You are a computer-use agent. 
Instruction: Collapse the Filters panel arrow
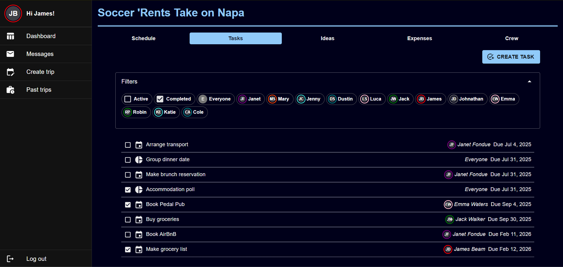pyautogui.click(x=529, y=81)
